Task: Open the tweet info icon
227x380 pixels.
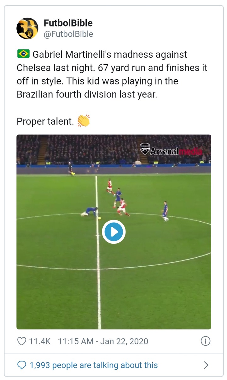Action: pyautogui.click(x=205, y=341)
